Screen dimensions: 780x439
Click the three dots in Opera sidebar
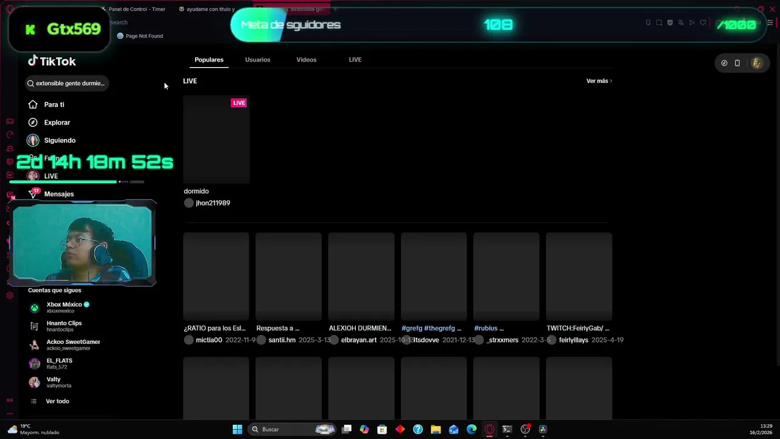click(x=10, y=413)
